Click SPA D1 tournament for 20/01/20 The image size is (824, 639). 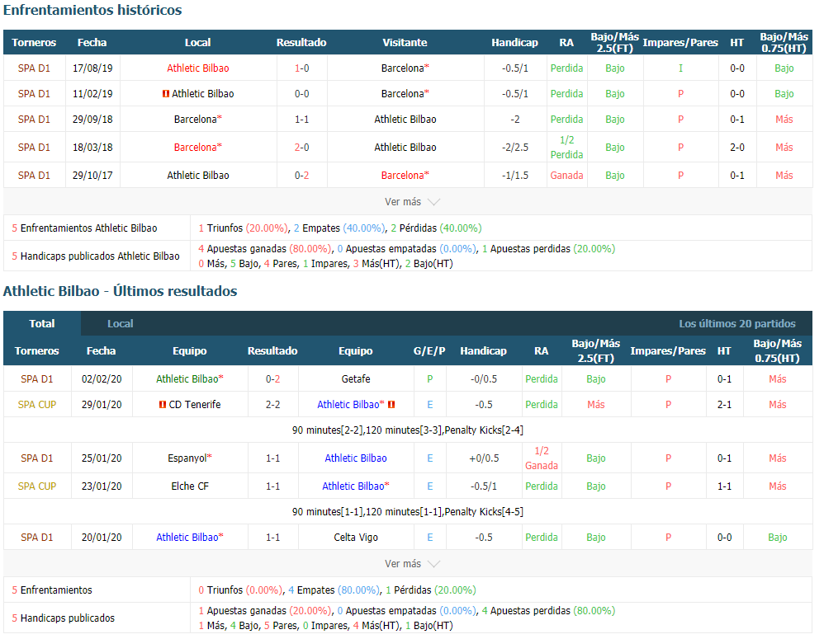[x=37, y=538]
